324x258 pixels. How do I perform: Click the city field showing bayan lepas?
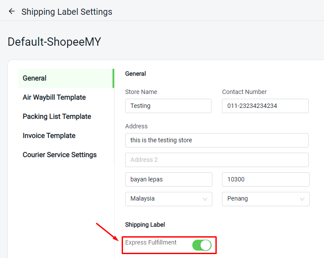(x=168, y=179)
